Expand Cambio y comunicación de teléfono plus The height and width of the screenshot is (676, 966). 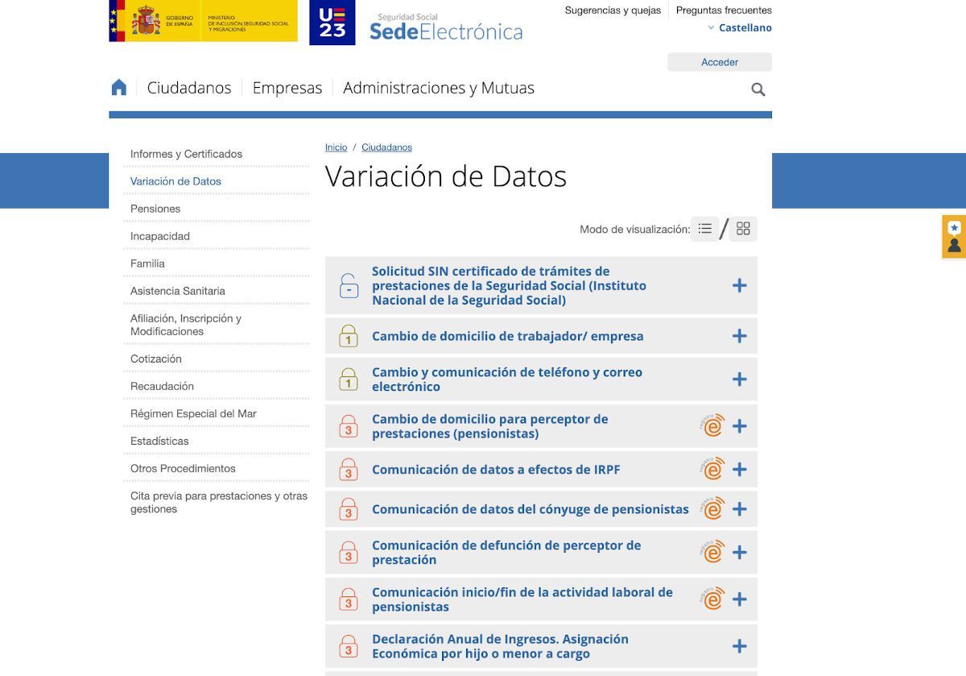click(x=739, y=379)
